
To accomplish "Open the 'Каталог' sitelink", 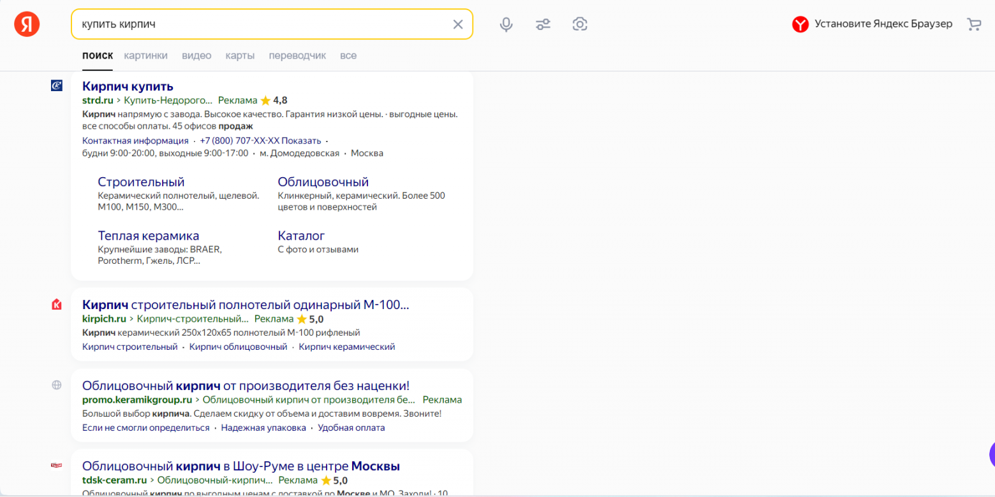I will [302, 236].
